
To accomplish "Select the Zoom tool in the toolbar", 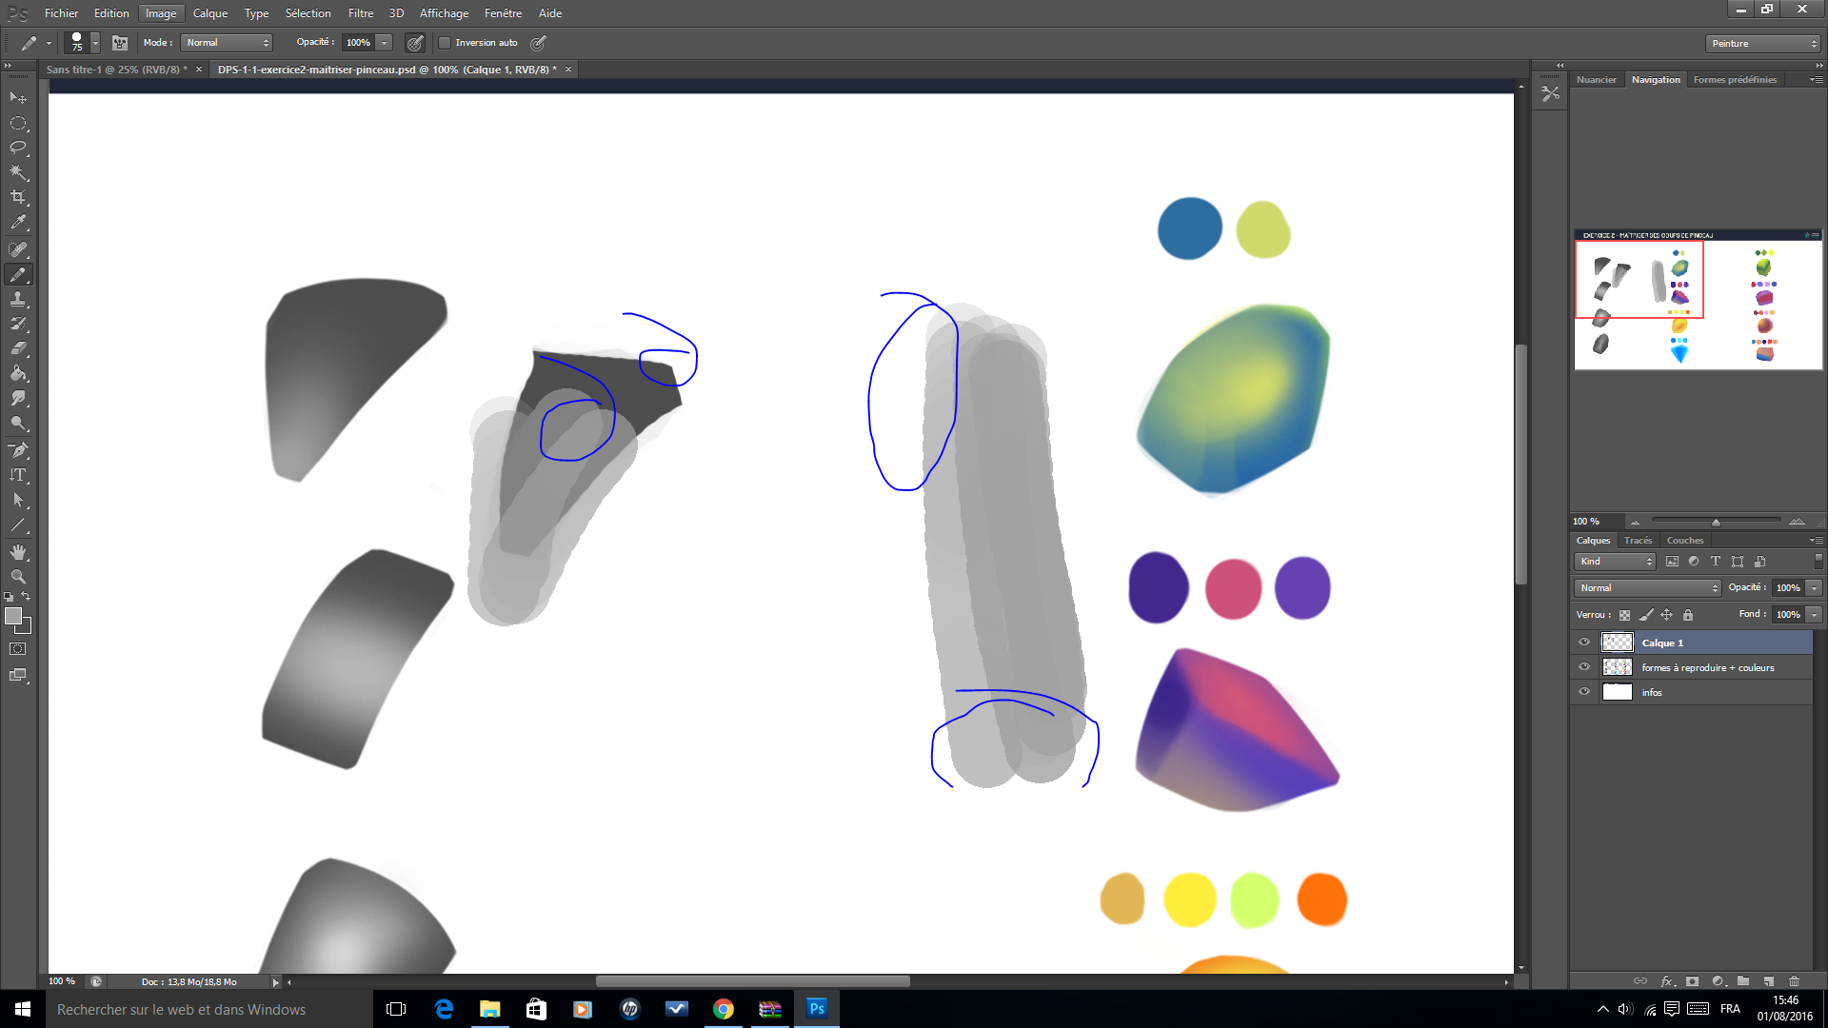I will 18,577.
